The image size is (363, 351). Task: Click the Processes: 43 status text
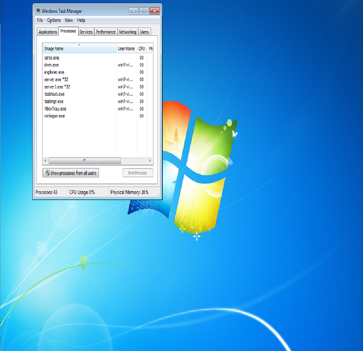pyautogui.click(x=46, y=192)
